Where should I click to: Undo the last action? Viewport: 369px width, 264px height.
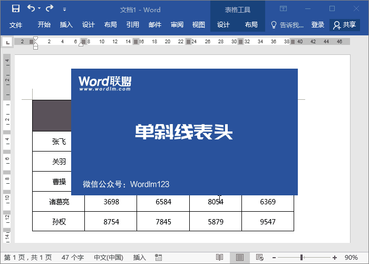coord(31,8)
